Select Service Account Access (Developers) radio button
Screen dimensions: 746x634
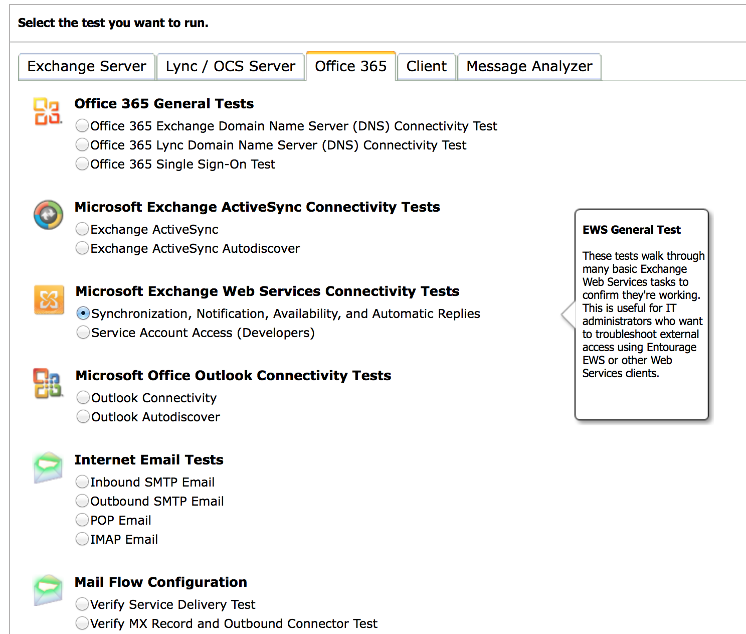click(x=83, y=332)
